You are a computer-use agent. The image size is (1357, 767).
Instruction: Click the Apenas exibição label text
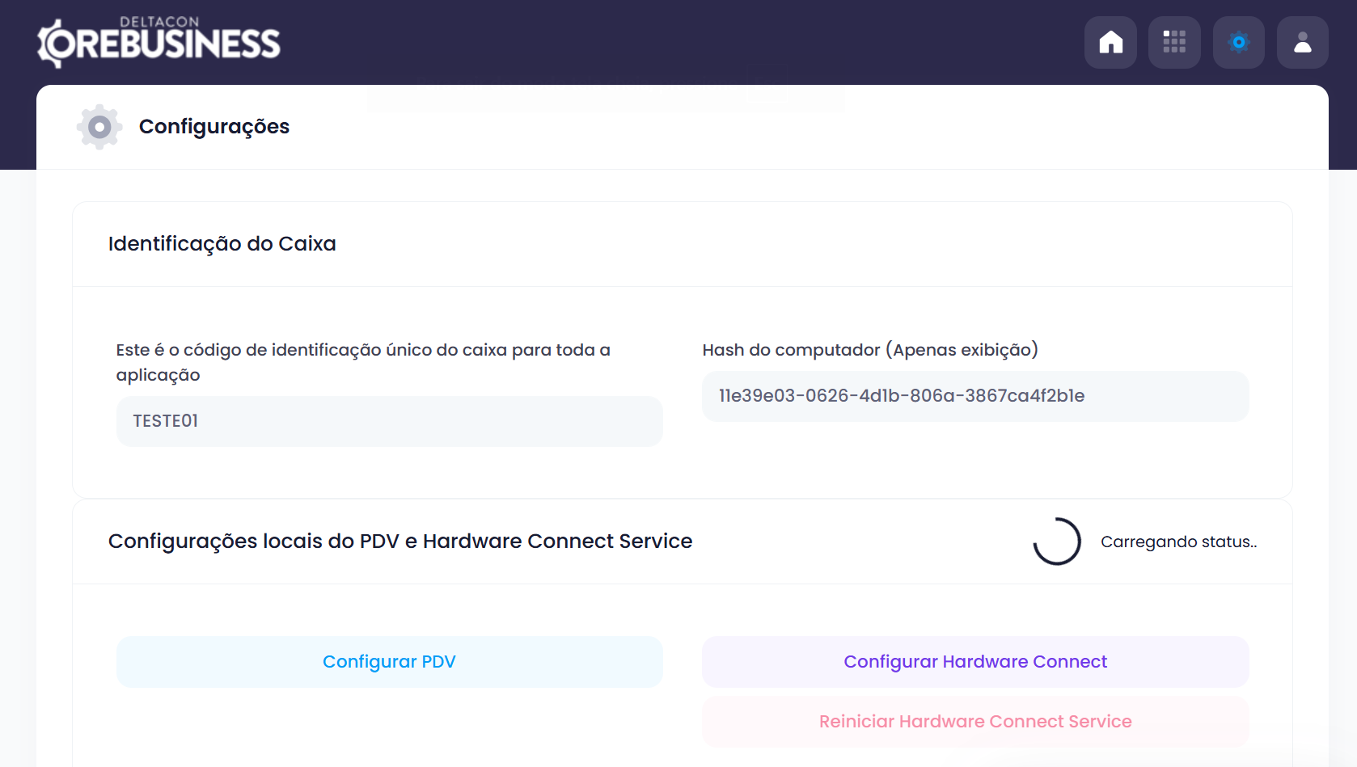point(962,350)
